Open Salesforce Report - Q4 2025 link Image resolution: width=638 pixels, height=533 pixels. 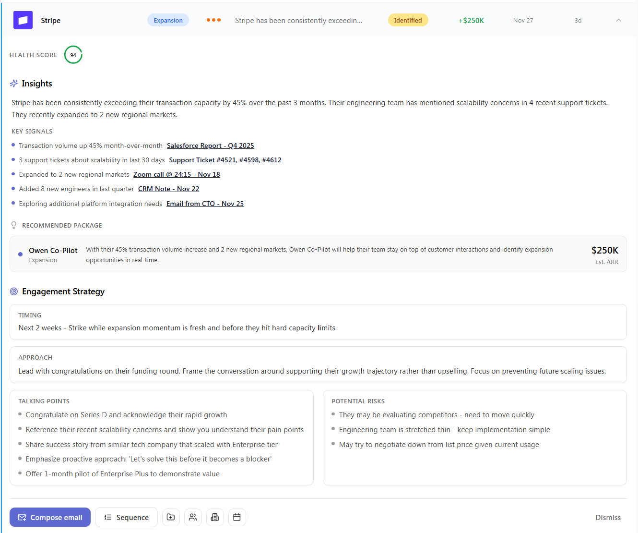(210, 145)
